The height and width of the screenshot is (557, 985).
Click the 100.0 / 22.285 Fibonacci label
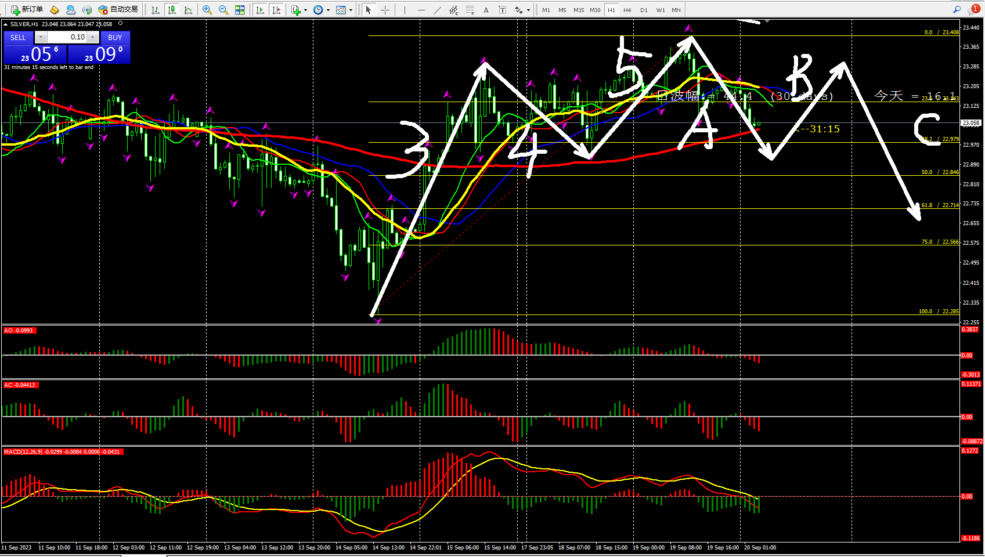point(939,312)
